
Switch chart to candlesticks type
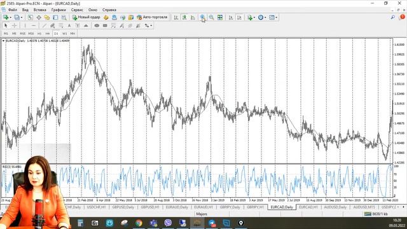click(184, 17)
